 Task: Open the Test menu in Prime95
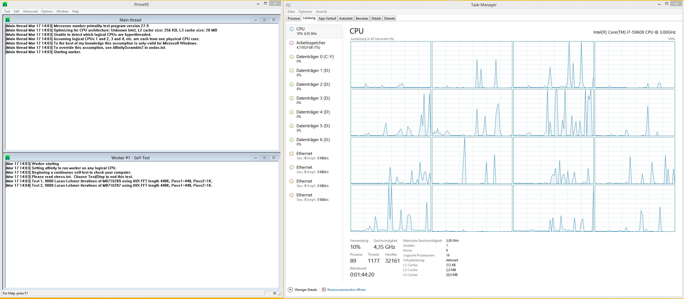coord(7,11)
